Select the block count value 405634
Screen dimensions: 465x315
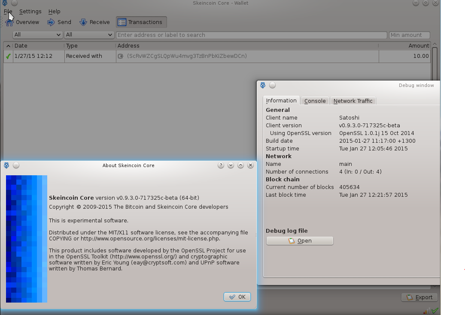tap(350, 187)
